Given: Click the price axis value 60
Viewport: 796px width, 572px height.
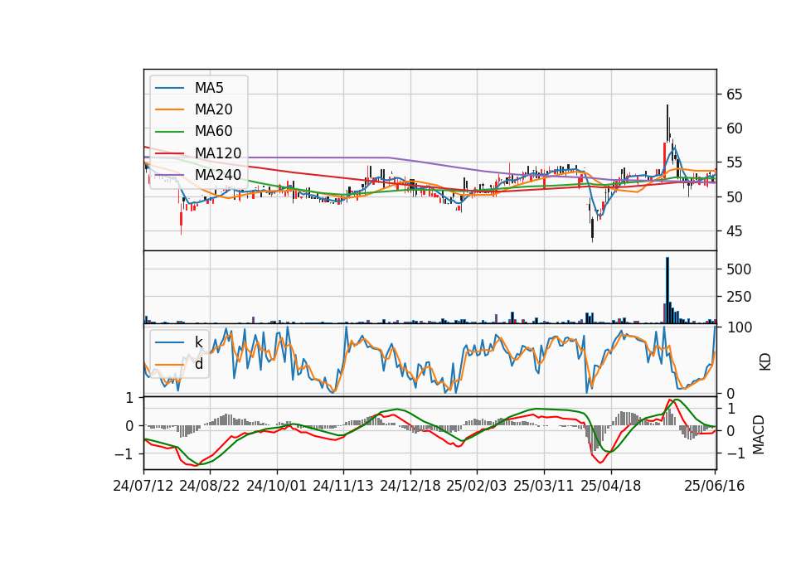Looking at the screenshot, I should click(x=735, y=128).
